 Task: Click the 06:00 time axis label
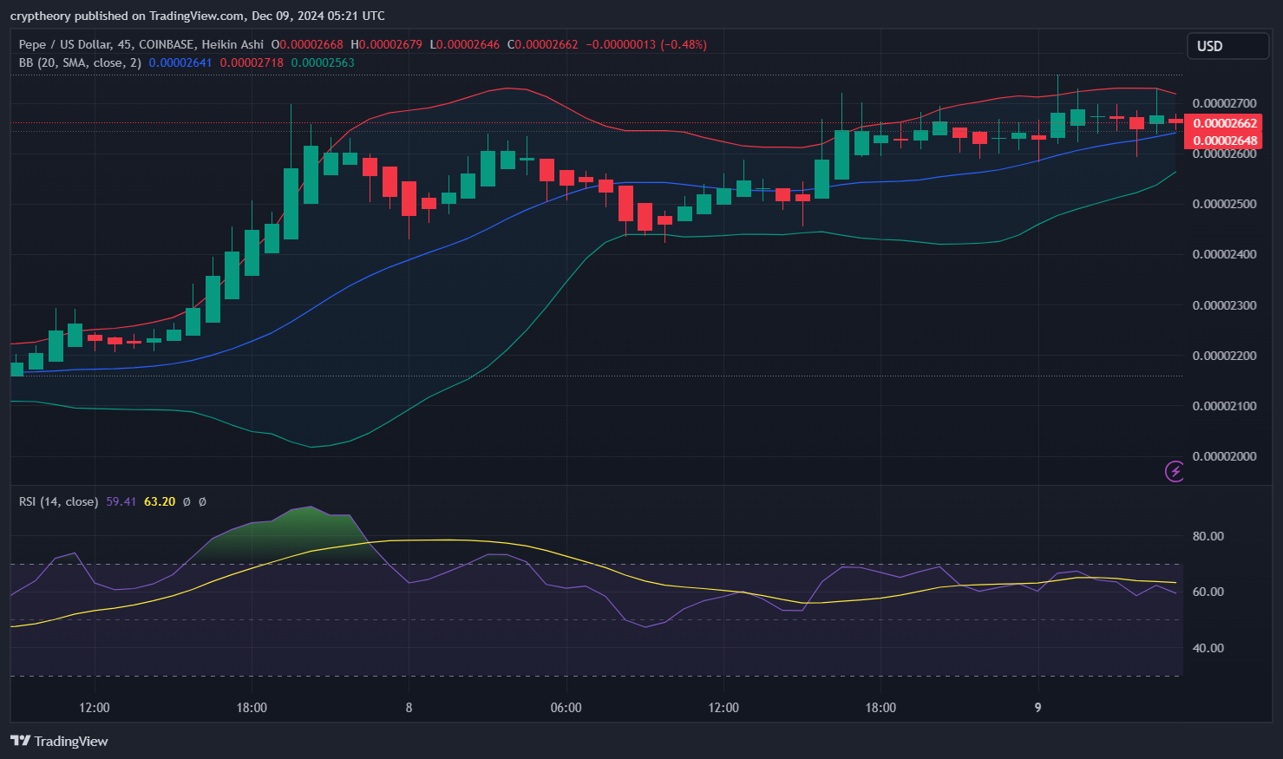566,708
